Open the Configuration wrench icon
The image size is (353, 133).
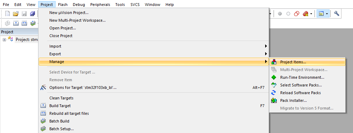[x=336, y=14]
